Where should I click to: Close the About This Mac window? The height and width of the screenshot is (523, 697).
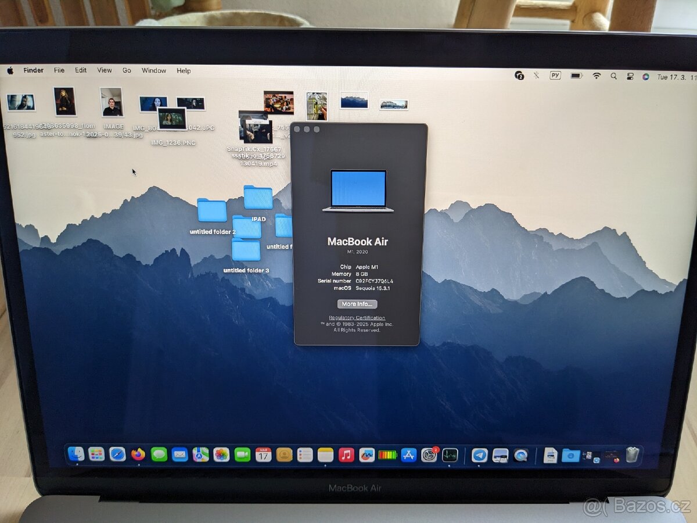tap(297, 129)
